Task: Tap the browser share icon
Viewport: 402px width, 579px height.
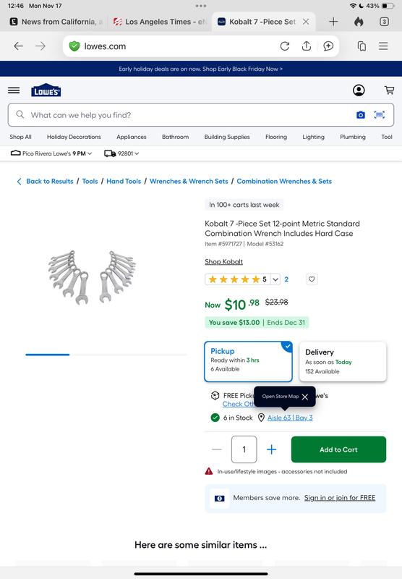Action: (306, 46)
